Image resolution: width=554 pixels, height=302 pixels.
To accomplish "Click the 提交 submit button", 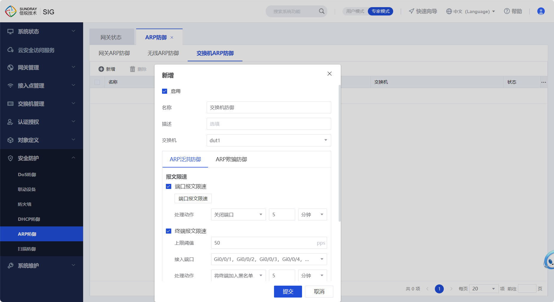I will point(288,292).
